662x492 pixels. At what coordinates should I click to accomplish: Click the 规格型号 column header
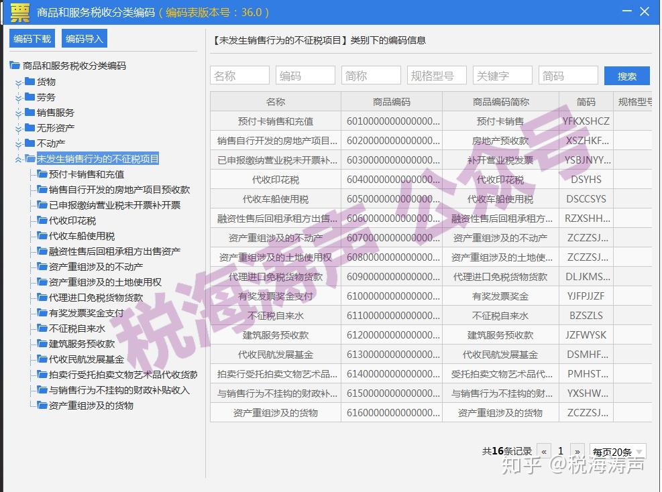pyautogui.click(x=633, y=102)
